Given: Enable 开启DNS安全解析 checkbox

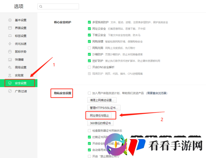Looking at the screenshot, I should (x=89, y=67).
